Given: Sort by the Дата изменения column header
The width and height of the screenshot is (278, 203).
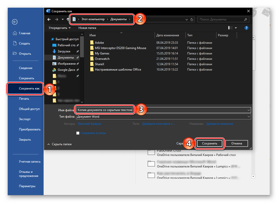Looking at the screenshot, I should click(168, 35).
